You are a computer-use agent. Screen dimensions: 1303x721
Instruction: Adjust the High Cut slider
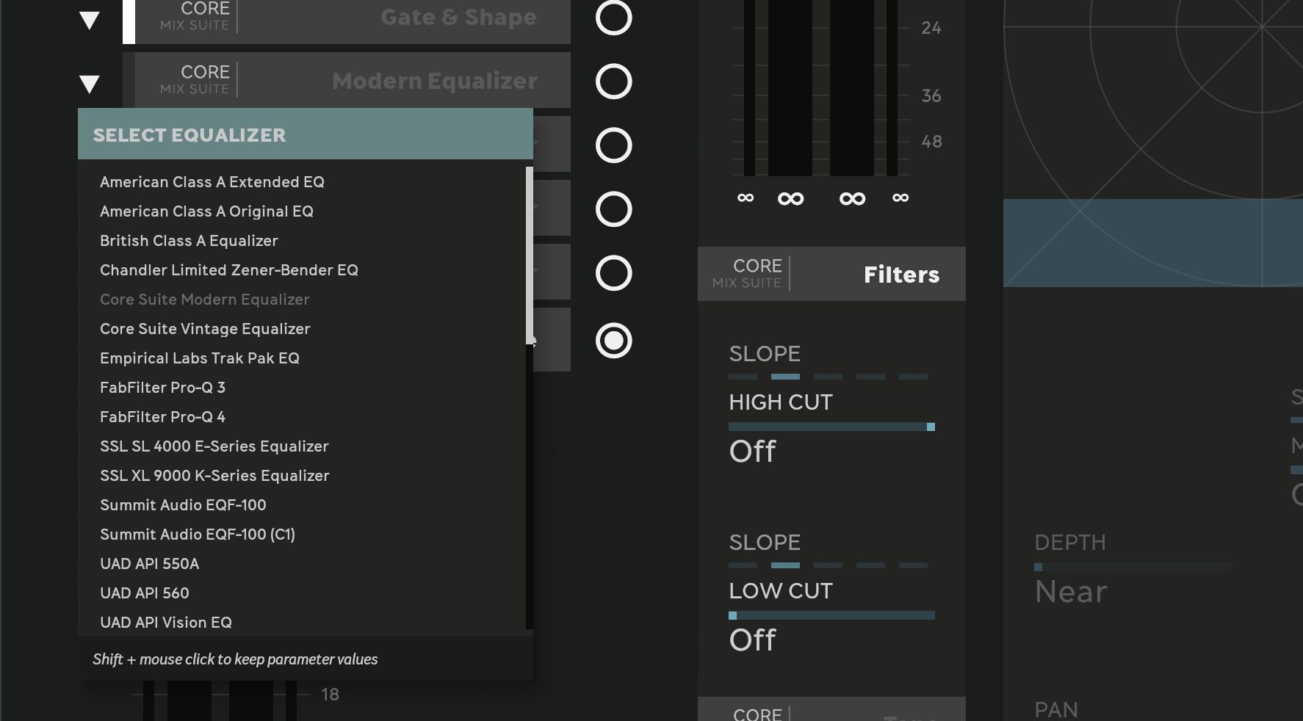pos(831,427)
